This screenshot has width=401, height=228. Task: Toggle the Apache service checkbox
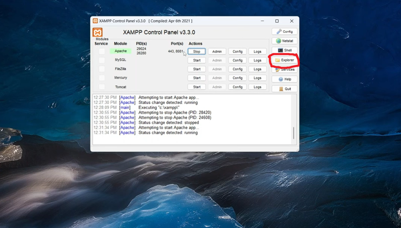(x=102, y=51)
